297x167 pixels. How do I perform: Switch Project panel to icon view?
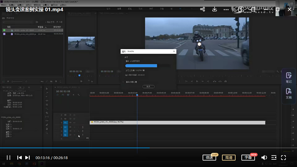(8, 81)
